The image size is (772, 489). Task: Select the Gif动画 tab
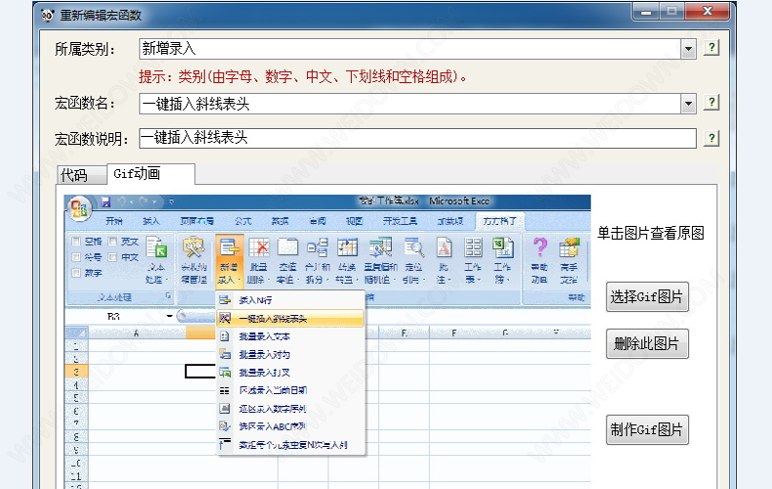pyautogui.click(x=150, y=174)
